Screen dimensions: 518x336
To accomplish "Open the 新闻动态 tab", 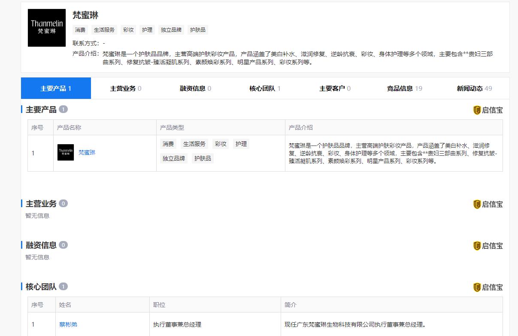I will (x=474, y=88).
